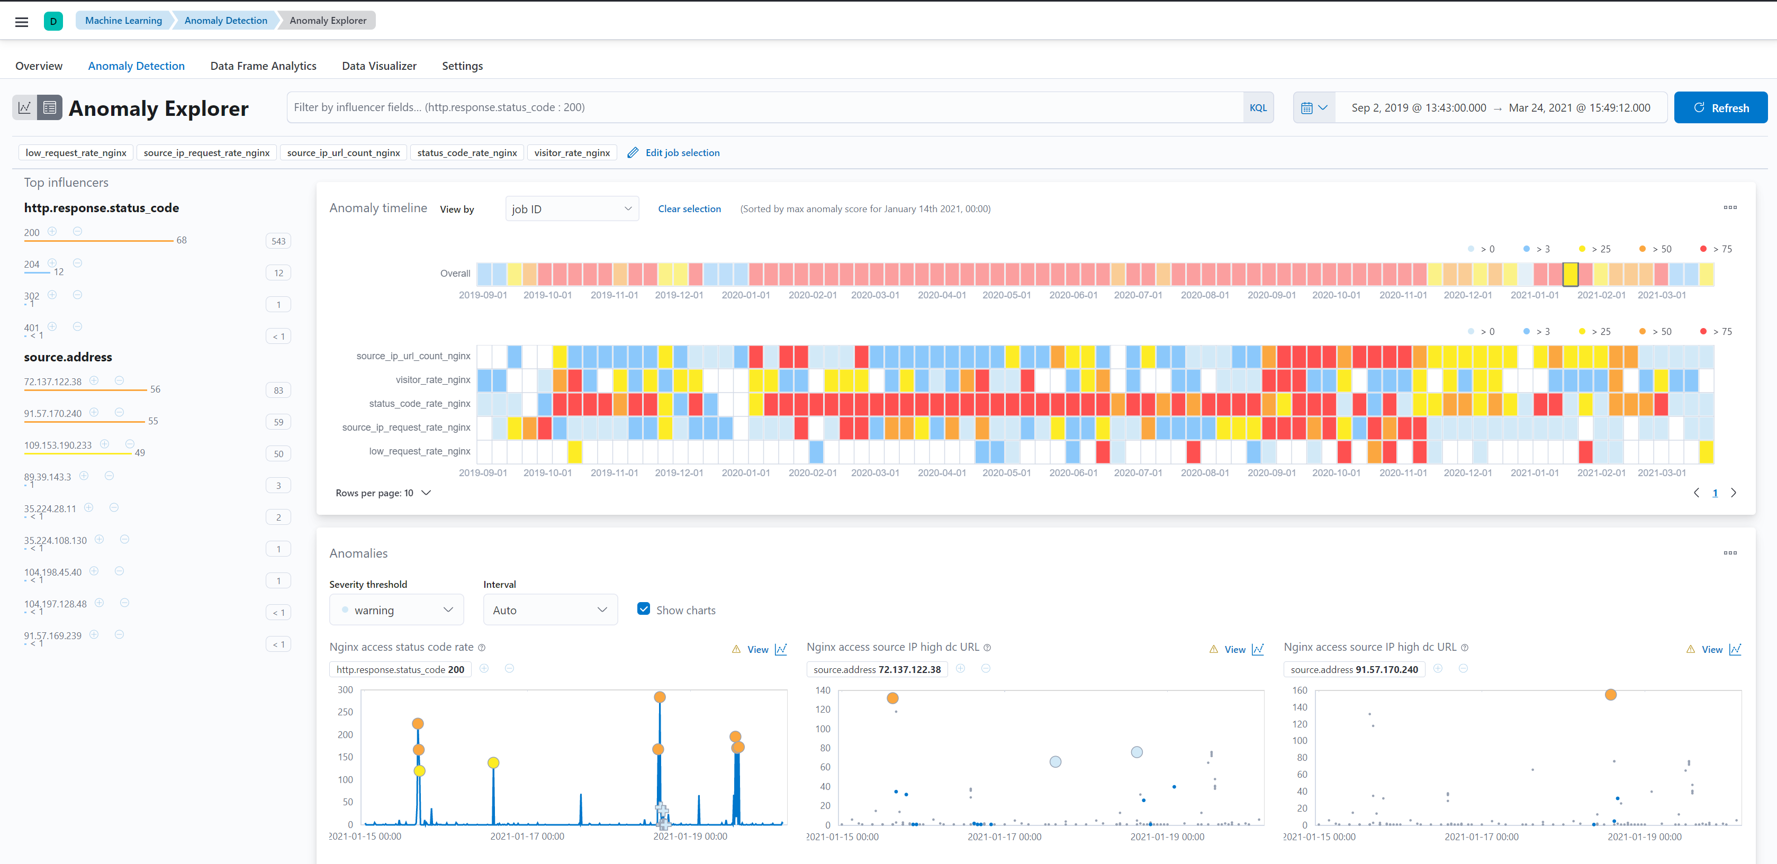Image resolution: width=1777 pixels, height=864 pixels.
Task: Remove filter for source address 72.137.122.38
Action: [x=119, y=380]
